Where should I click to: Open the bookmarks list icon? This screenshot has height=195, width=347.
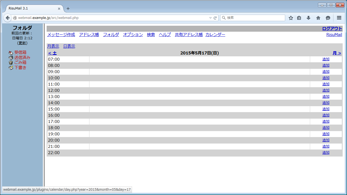pos(299,18)
